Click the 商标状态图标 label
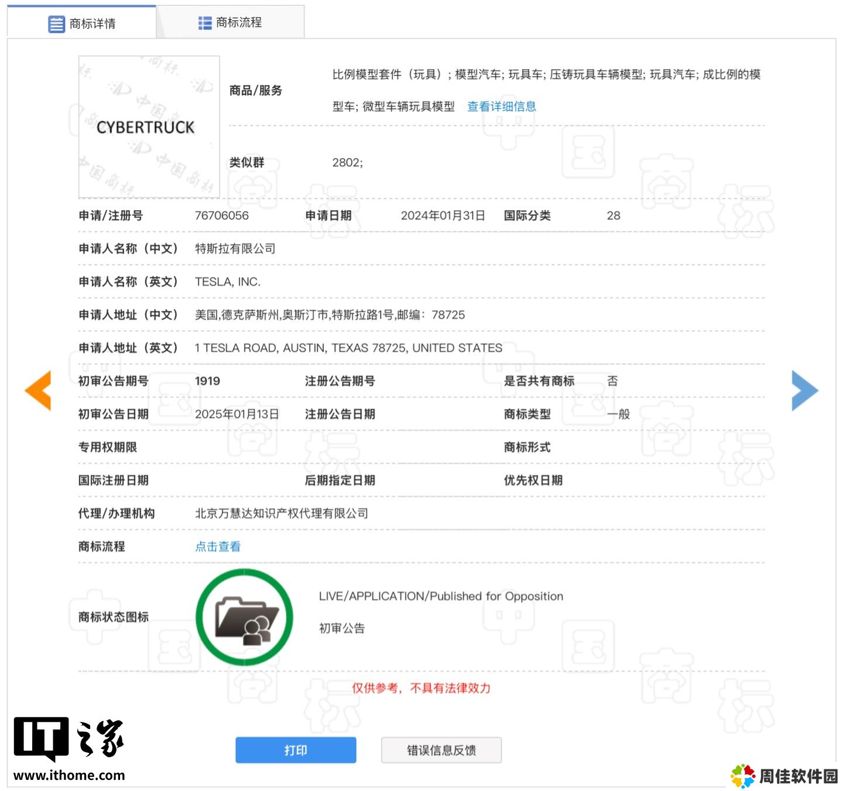 point(114,617)
